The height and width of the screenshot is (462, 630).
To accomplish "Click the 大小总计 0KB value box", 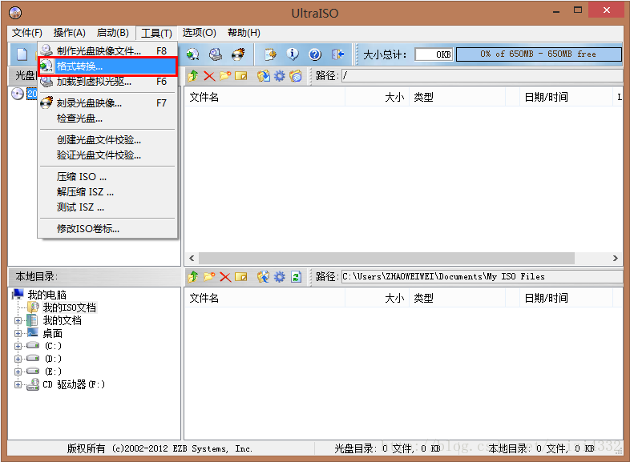I will pyautogui.click(x=434, y=54).
